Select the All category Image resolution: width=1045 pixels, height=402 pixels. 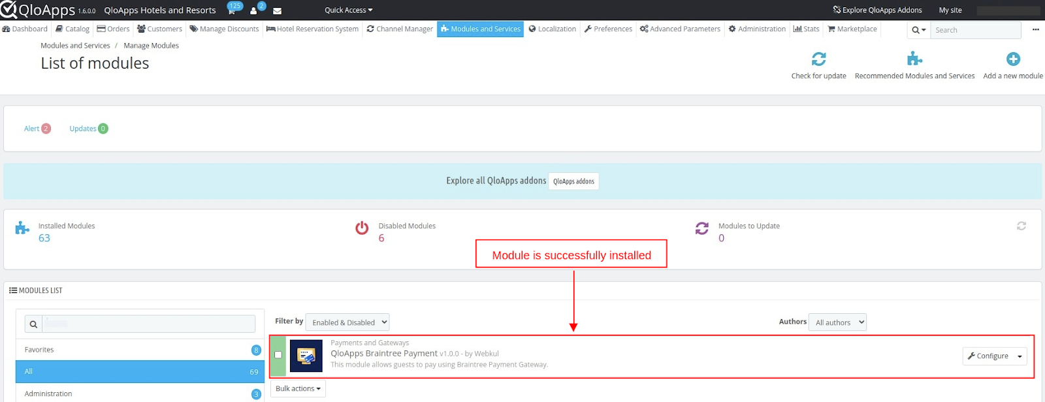[x=140, y=372]
